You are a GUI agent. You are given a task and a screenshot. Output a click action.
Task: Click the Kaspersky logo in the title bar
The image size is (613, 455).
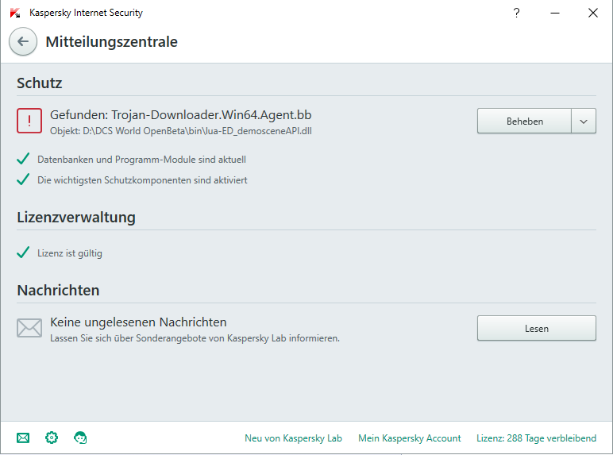click(x=15, y=13)
